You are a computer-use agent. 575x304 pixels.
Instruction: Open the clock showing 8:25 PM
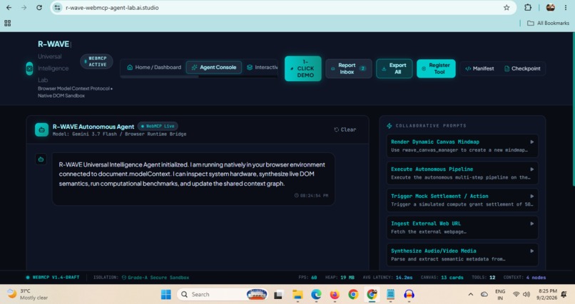(547, 294)
